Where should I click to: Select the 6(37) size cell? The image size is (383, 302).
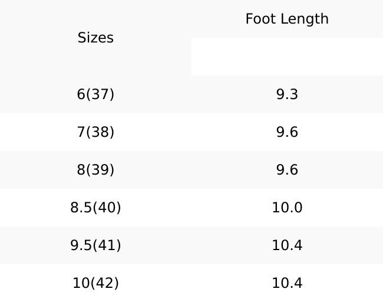(x=95, y=94)
